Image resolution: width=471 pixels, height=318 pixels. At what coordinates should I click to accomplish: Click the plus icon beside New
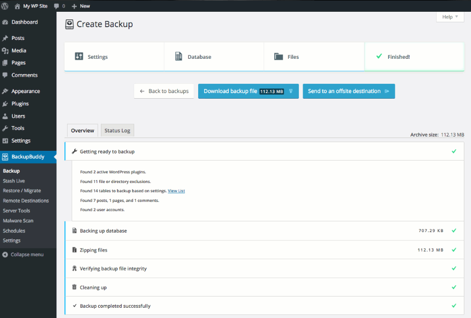tap(74, 6)
